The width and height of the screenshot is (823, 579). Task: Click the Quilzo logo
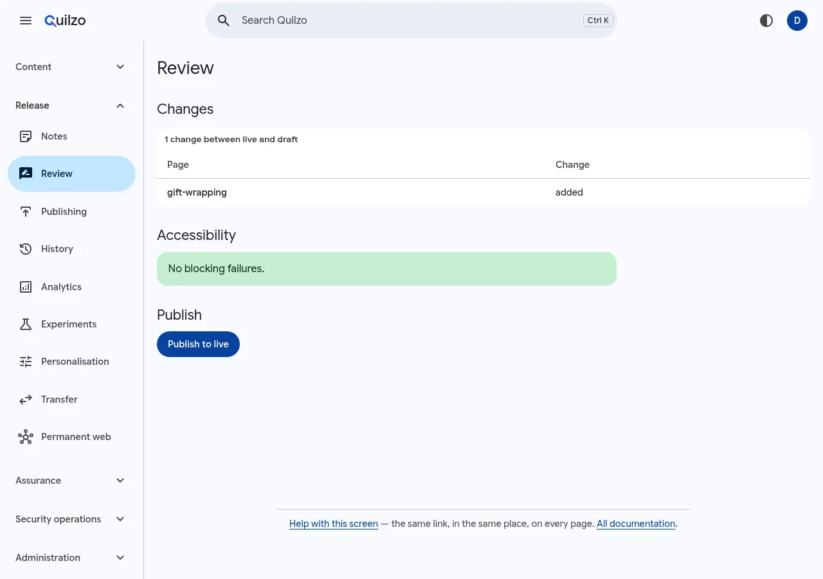click(65, 21)
